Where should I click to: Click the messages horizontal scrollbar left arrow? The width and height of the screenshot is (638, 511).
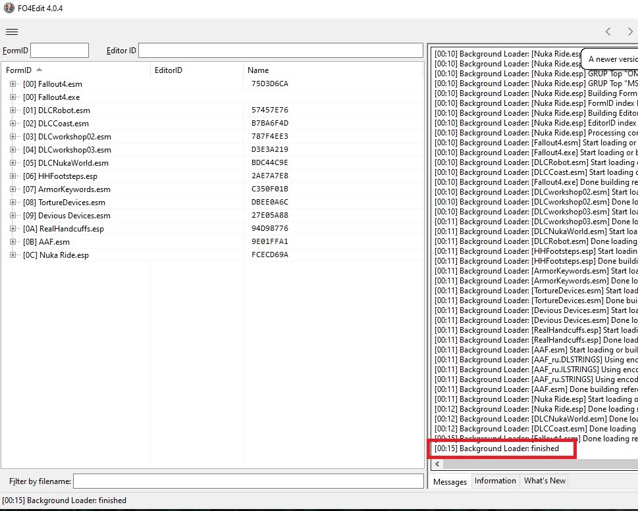[x=437, y=464]
